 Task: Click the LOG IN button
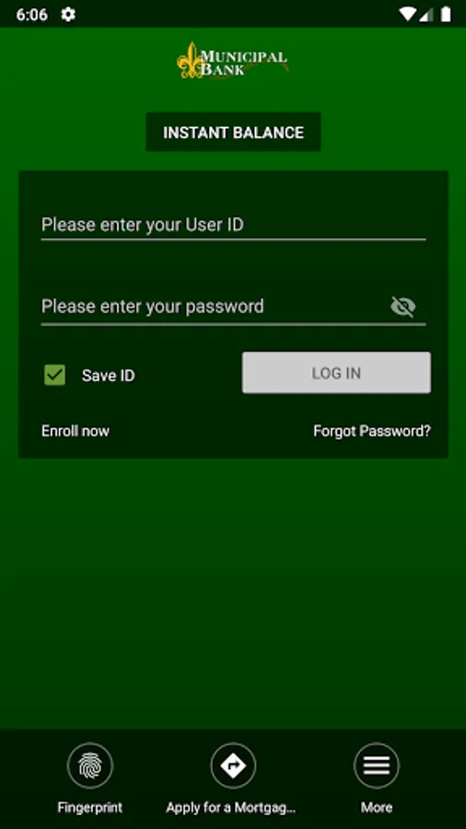click(x=336, y=373)
